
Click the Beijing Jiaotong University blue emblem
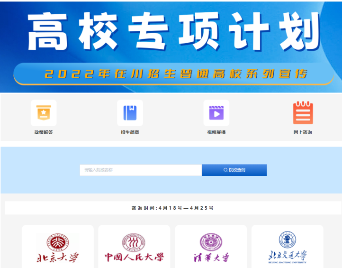287,240
